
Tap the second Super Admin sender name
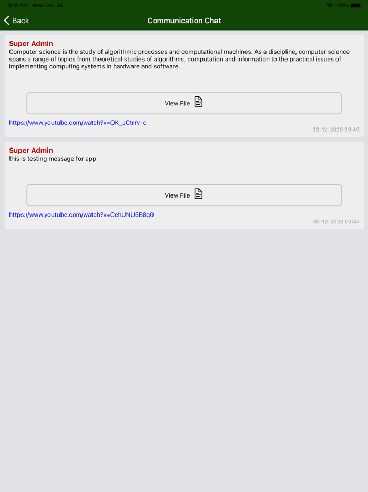point(31,150)
